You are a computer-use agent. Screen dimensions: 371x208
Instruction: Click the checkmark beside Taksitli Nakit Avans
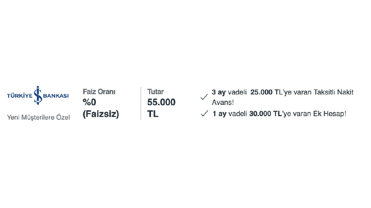click(x=204, y=97)
